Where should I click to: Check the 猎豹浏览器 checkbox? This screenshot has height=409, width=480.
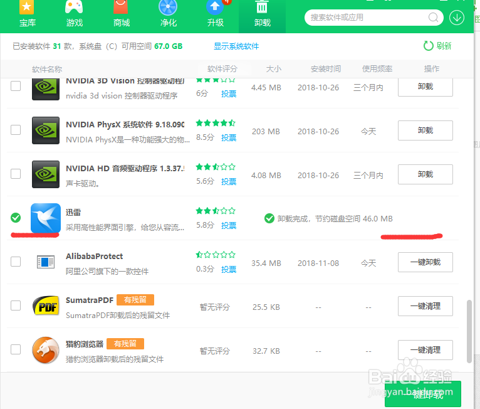pyautogui.click(x=16, y=349)
